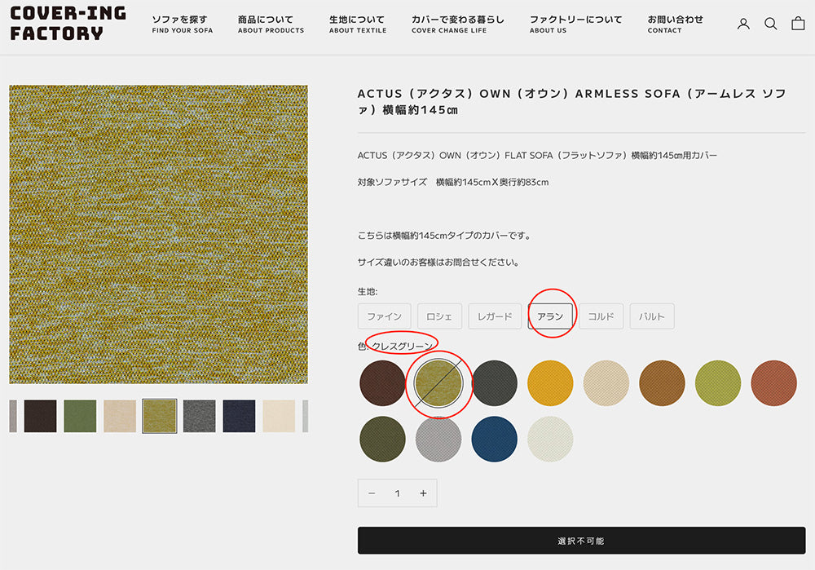The width and height of the screenshot is (815, 570).
Task: View the navy fabric thumbnail
Action: tap(239, 416)
